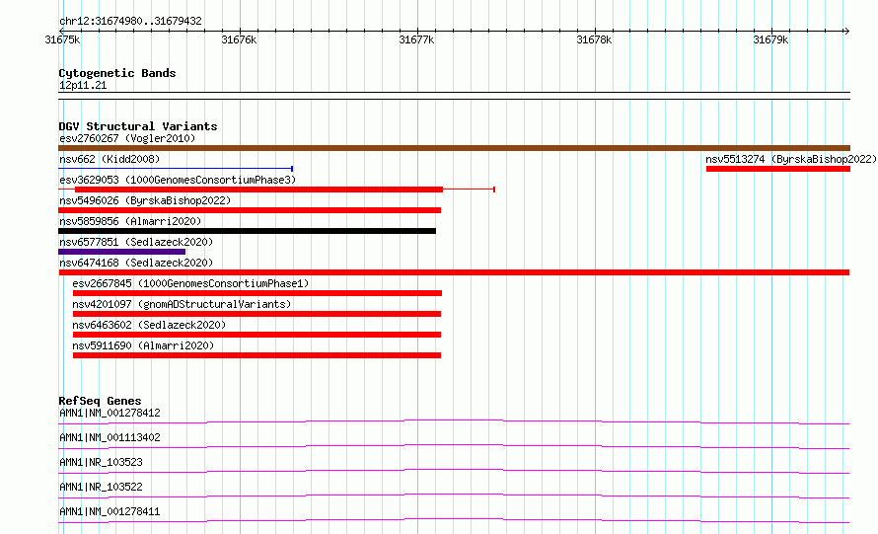Click the esv2667845 1000GenomesConsortiumPhase1 bar
Viewport: 878px width, 534px height.
pyautogui.click(x=257, y=293)
